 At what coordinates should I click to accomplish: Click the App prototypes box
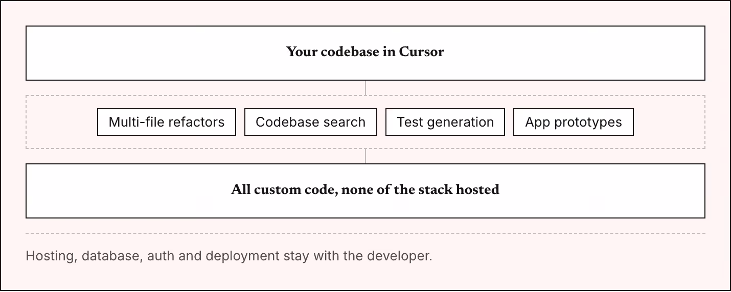pos(574,122)
